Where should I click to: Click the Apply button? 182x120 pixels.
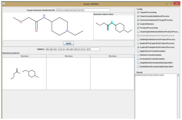click(68, 43)
